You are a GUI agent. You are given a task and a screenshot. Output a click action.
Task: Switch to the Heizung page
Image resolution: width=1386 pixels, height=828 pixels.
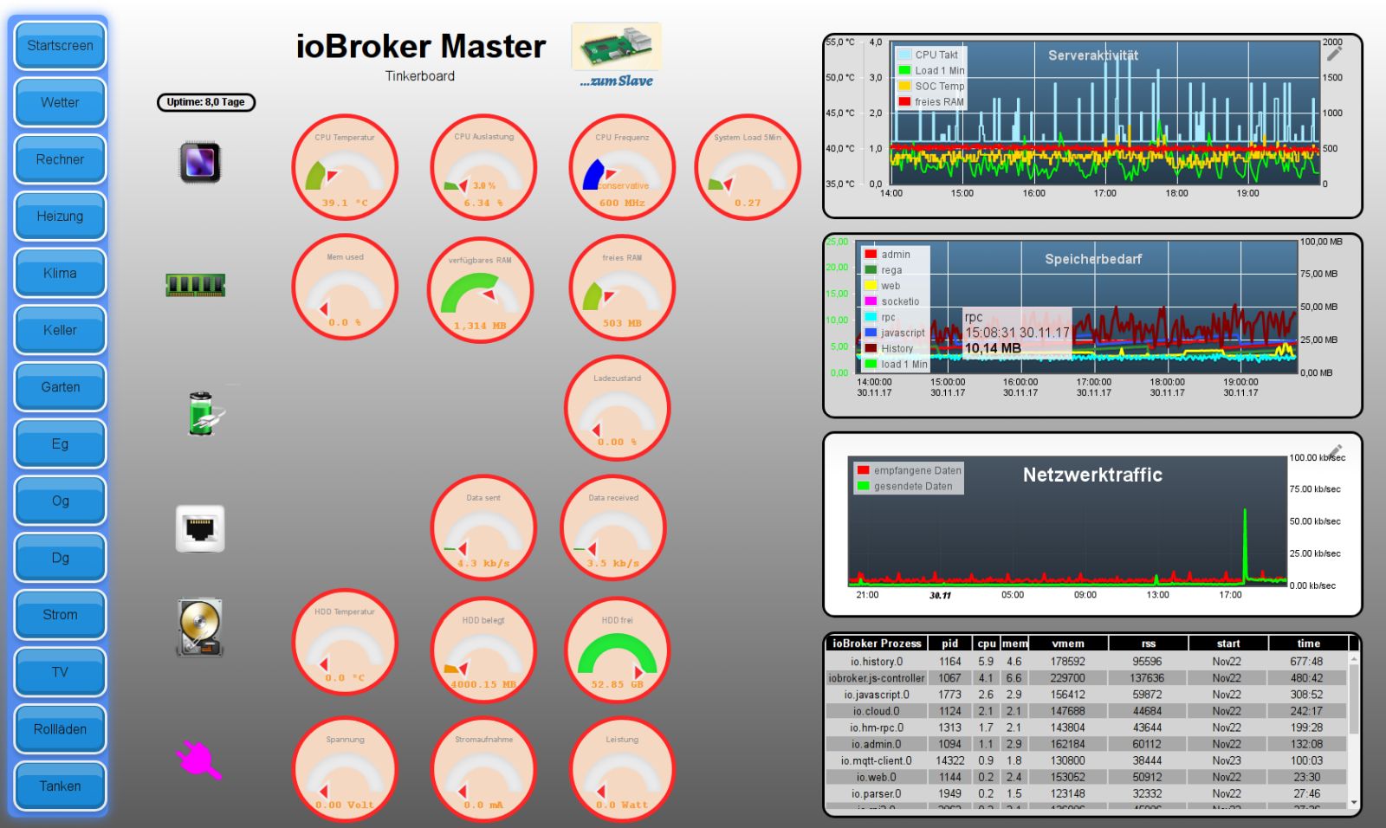[60, 217]
